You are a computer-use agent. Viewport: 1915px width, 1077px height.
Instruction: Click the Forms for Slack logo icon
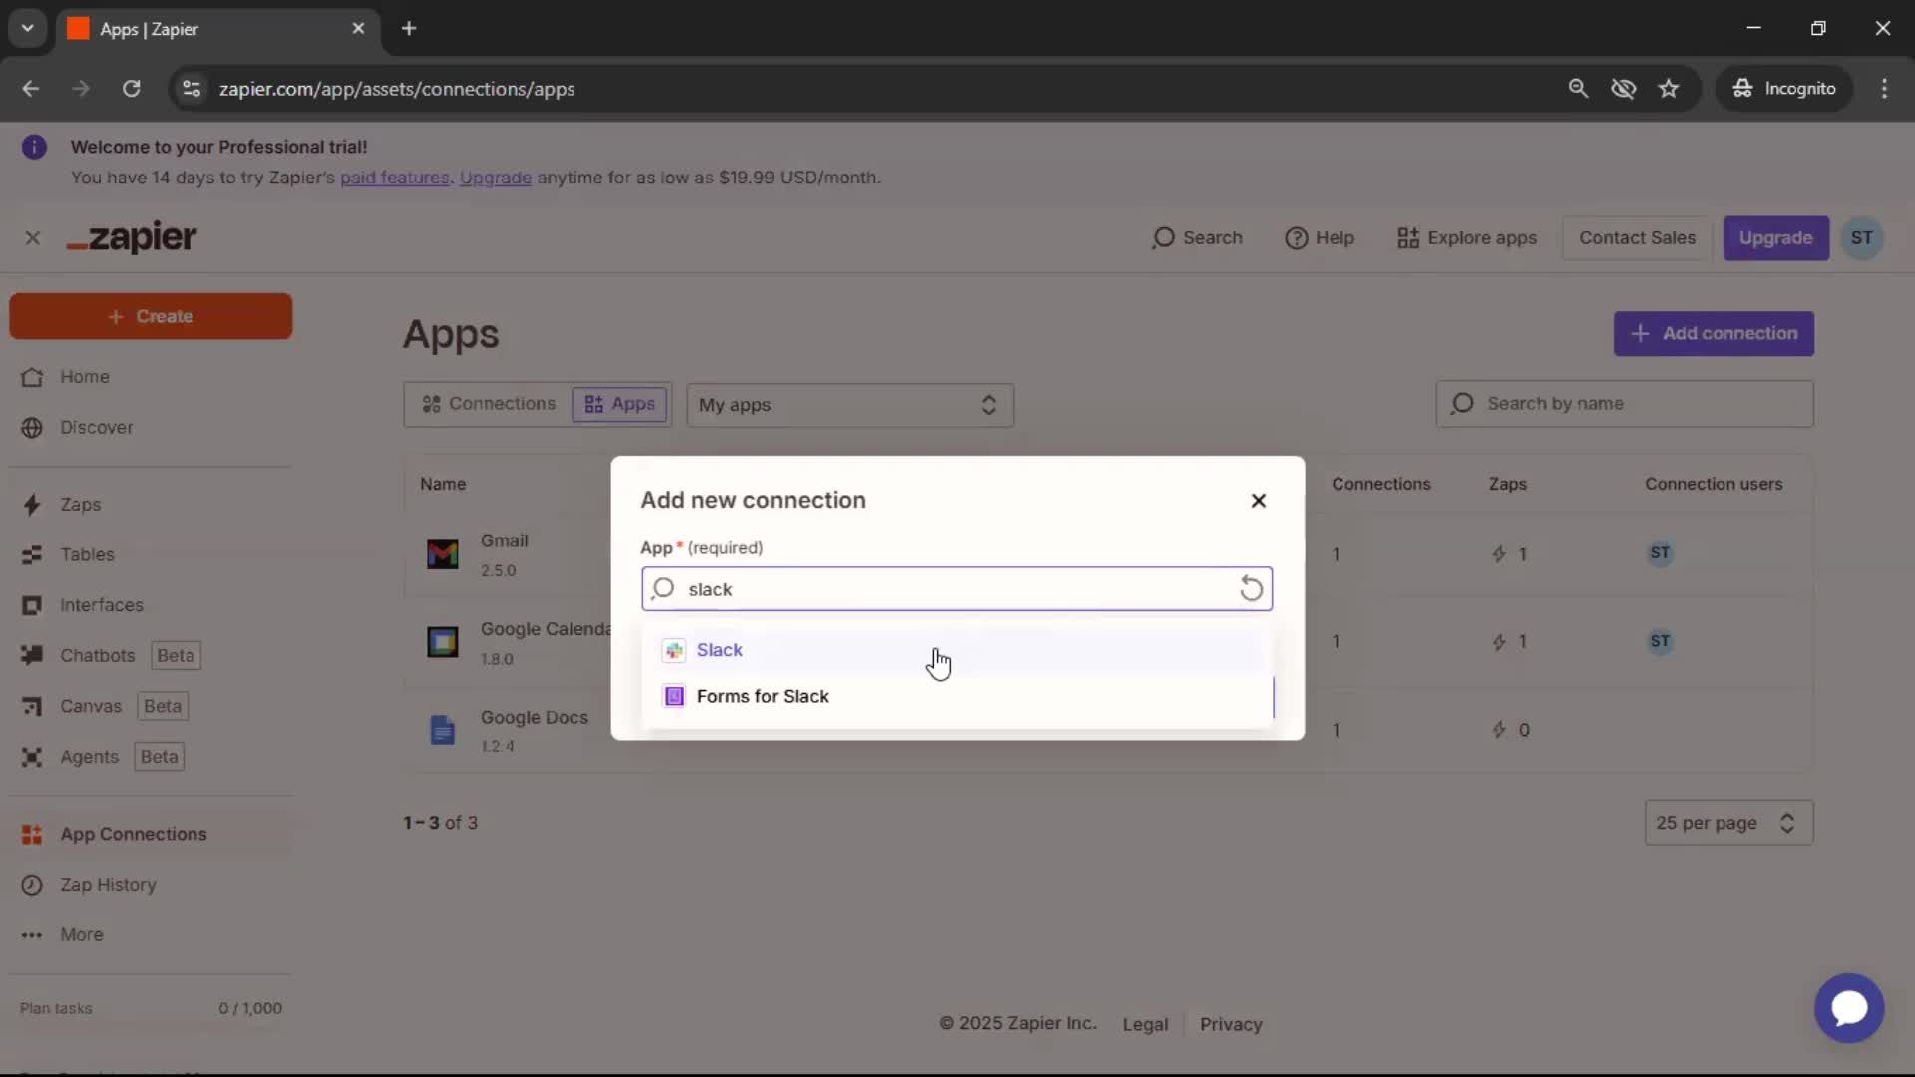(674, 696)
